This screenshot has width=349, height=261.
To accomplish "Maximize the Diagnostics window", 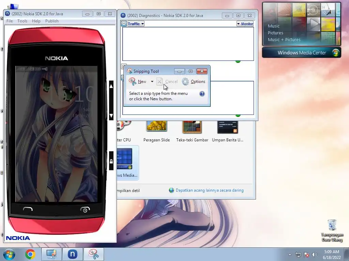I will pyautogui.click(x=238, y=15).
